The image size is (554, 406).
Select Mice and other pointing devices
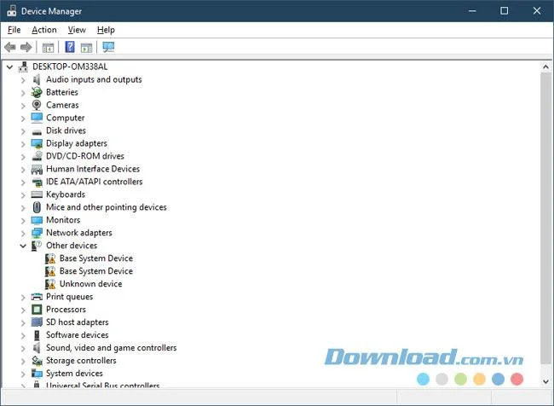pos(107,207)
